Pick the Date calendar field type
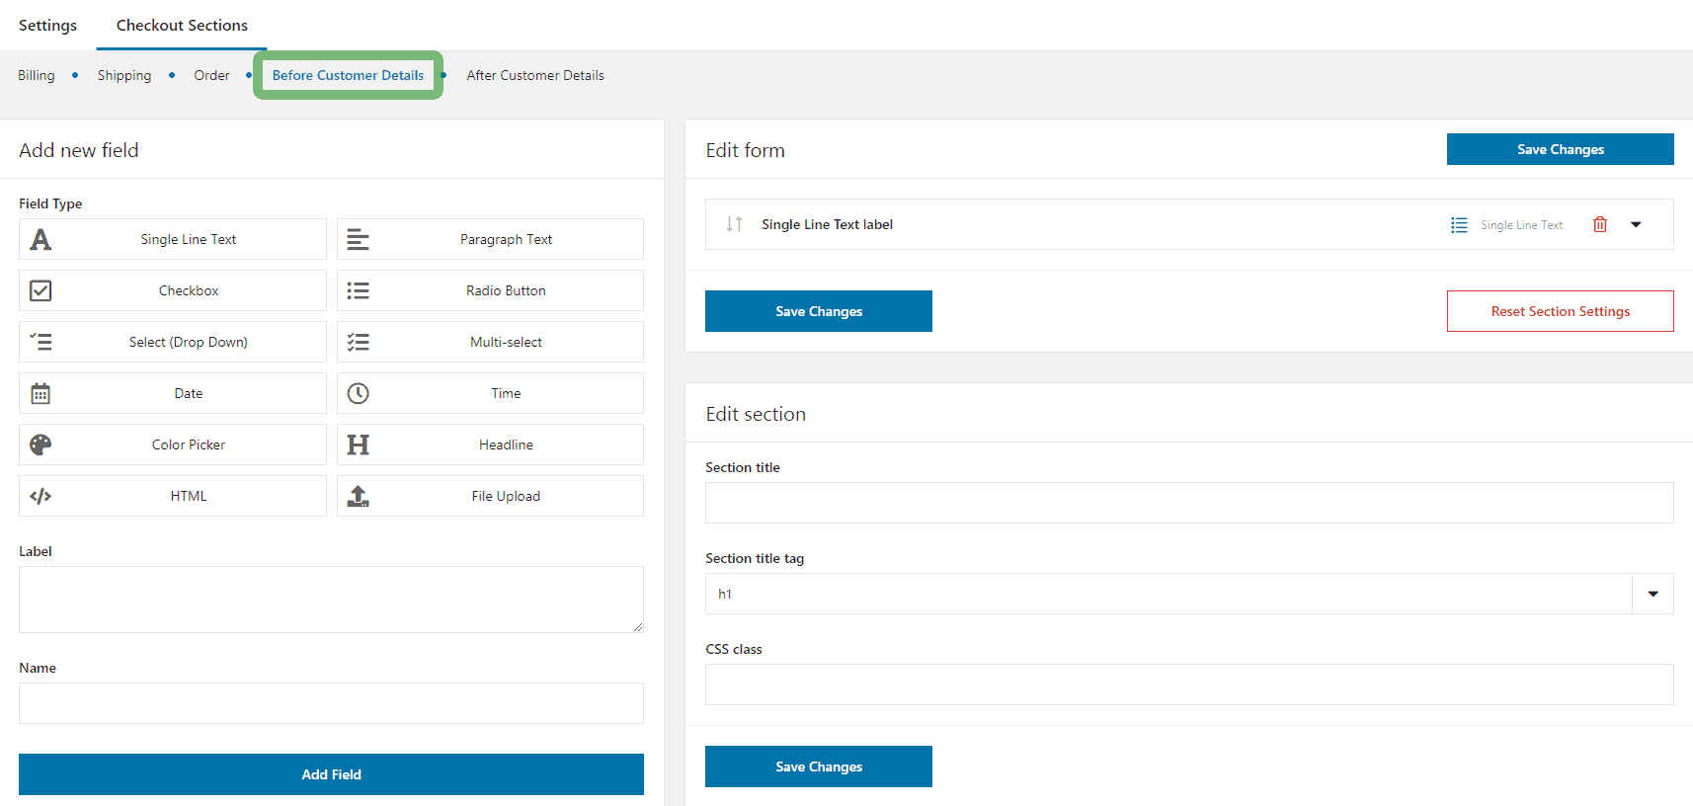Image resolution: width=1693 pixels, height=806 pixels. [x=173, y=393]
